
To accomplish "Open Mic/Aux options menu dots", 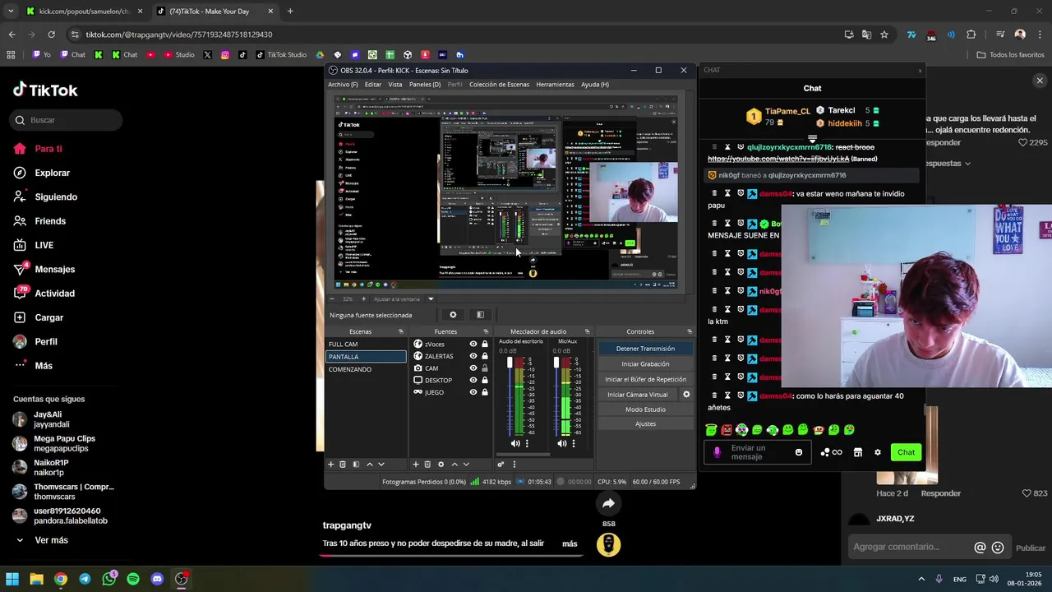I will pyautogui.click(x=573, y=443).
